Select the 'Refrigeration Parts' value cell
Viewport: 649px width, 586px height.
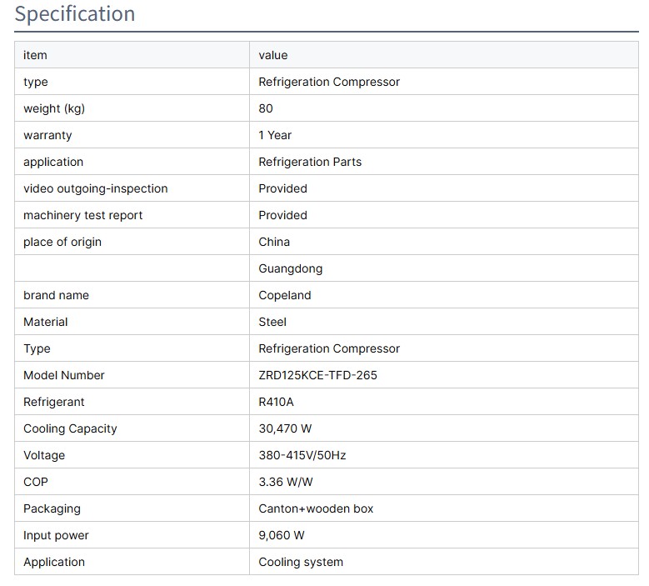310,162
